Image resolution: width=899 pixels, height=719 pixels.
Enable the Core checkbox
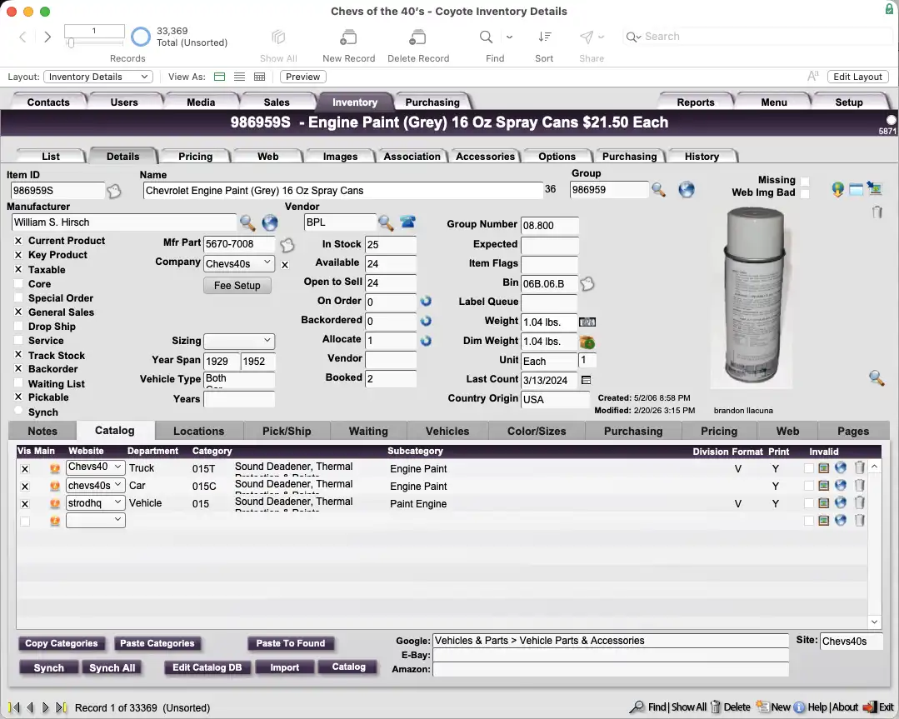pos(18,284)
